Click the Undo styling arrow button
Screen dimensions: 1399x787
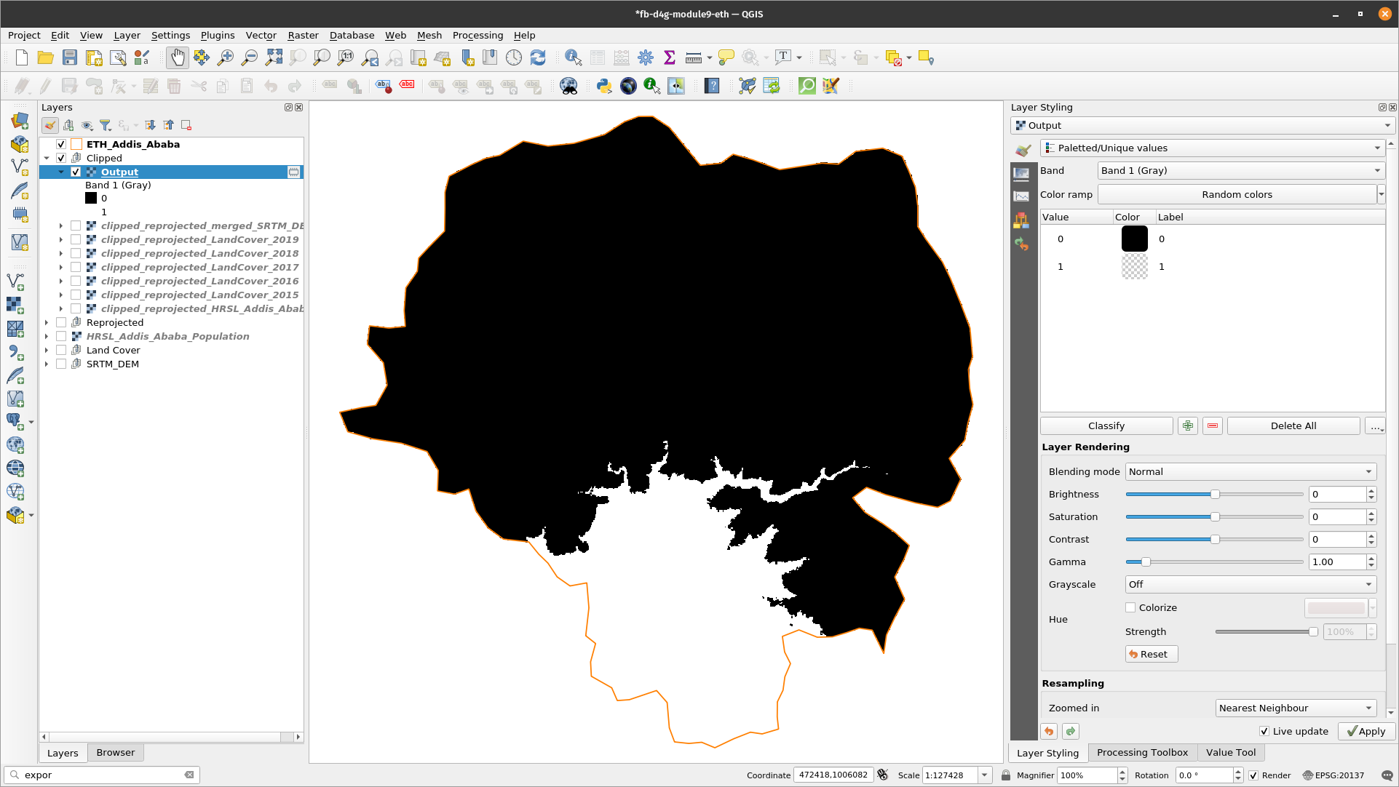coord(1049,732)
